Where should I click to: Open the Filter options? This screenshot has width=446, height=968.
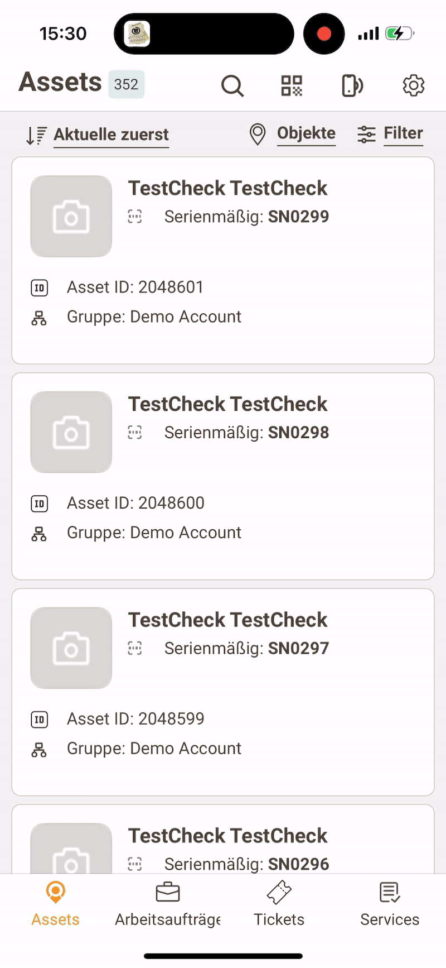point(403,133)
